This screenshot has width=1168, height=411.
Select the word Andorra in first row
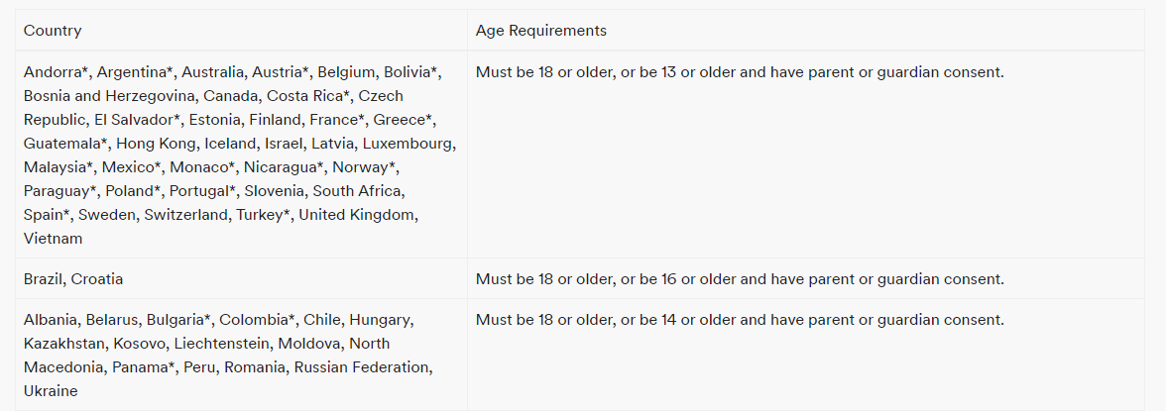(x=53, y=72)
